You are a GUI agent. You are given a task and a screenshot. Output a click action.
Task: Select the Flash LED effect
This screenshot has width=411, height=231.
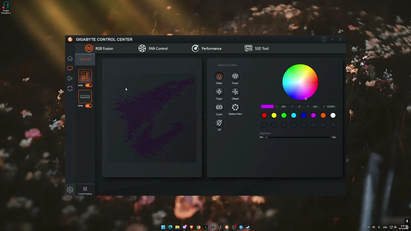point(219,92)
